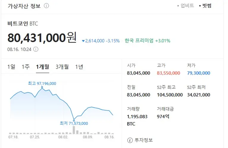228x148 pixels.
Task: Click the 52주 최고 value 104,500,000
Action: coord(170,95)
